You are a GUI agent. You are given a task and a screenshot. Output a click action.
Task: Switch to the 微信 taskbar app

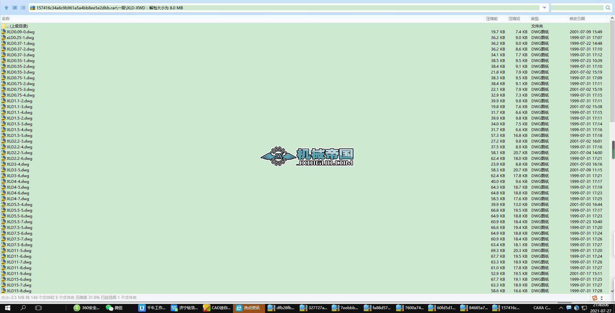click(x=114, y=308)
